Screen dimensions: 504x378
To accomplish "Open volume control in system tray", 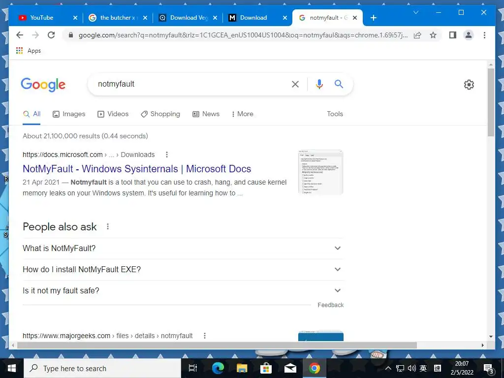I will point(411,368).
